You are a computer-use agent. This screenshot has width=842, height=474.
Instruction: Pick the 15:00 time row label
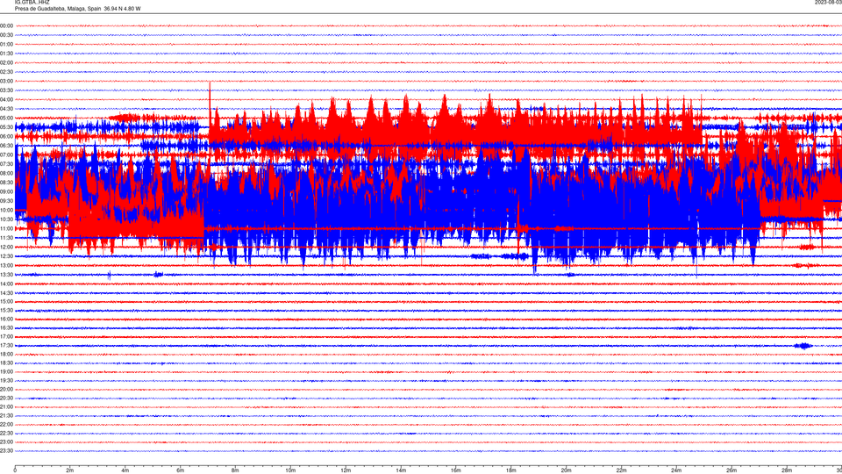(x=6, y=302)
